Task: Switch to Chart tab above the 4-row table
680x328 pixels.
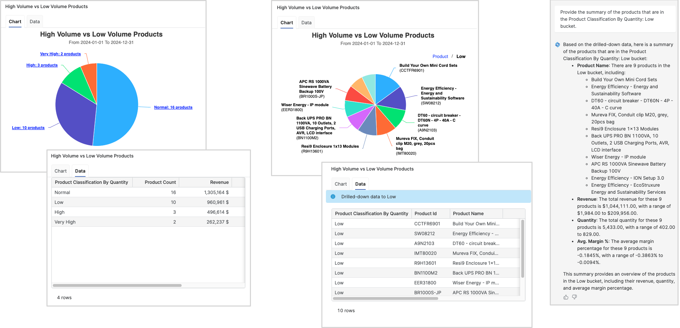Action: 61,171
